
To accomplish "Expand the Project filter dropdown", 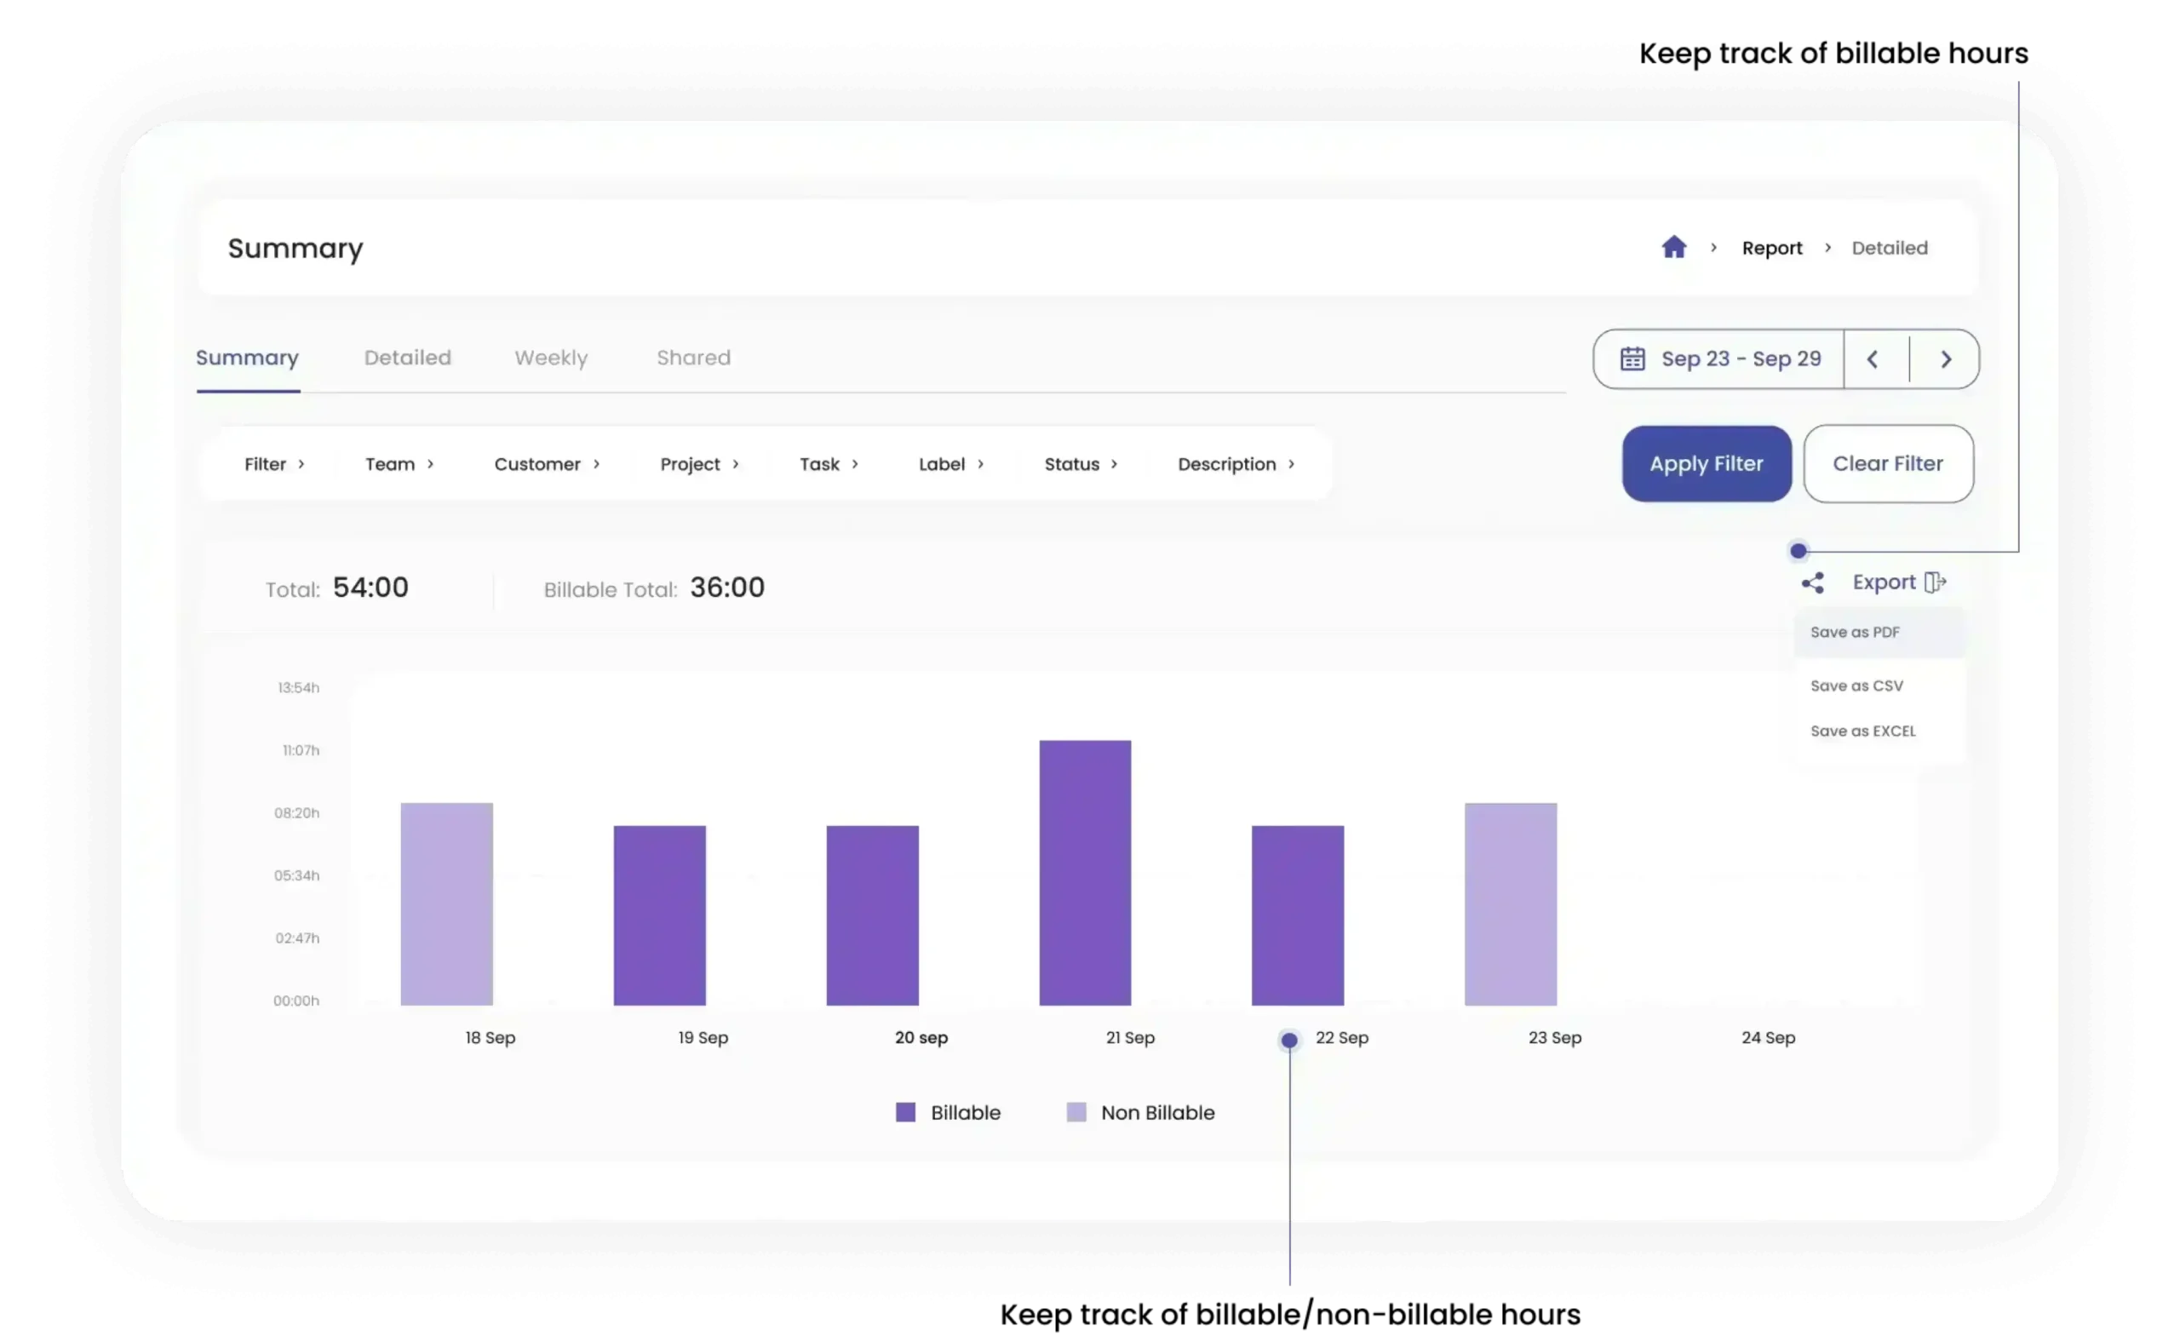I will coord(699,464).
